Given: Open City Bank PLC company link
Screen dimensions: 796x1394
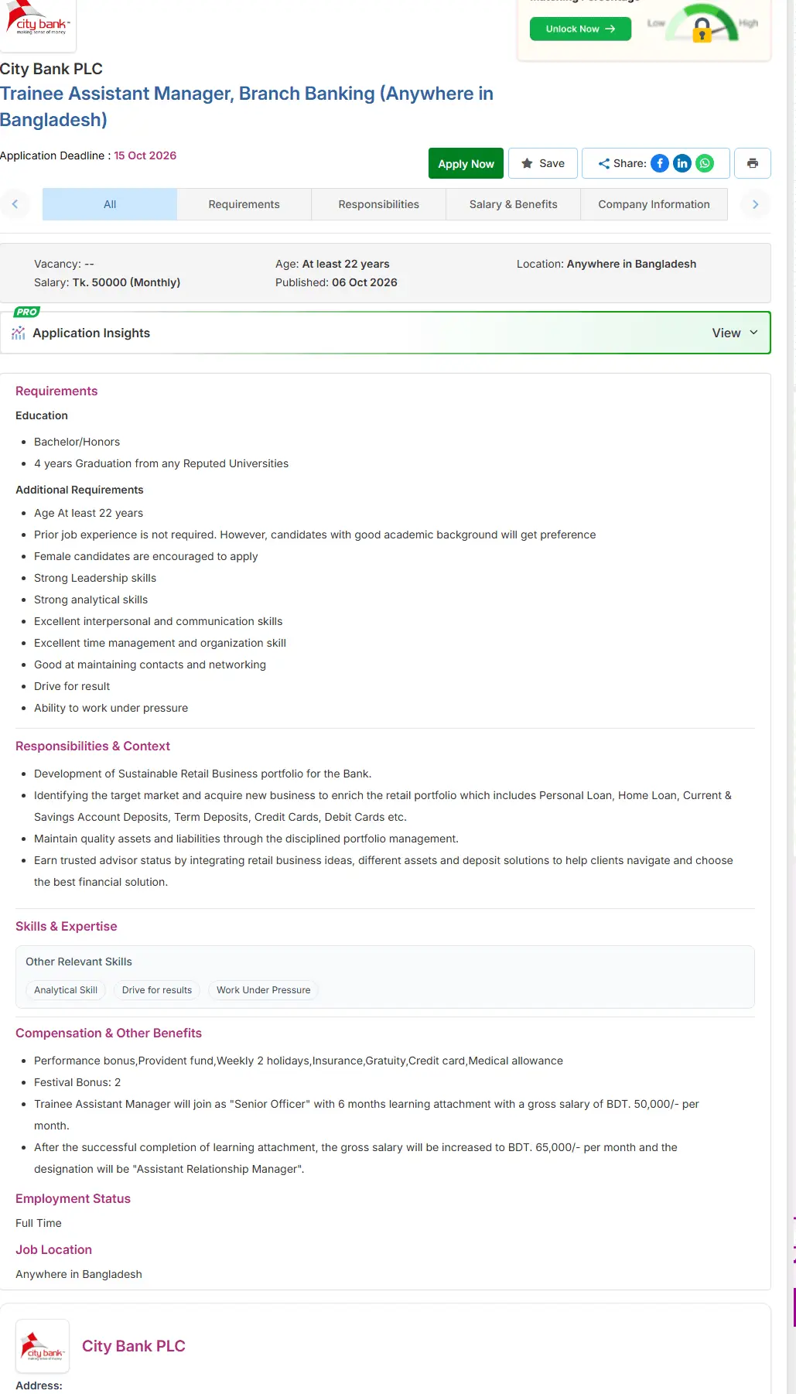Looking at the screenshot, I should 134,1346.
